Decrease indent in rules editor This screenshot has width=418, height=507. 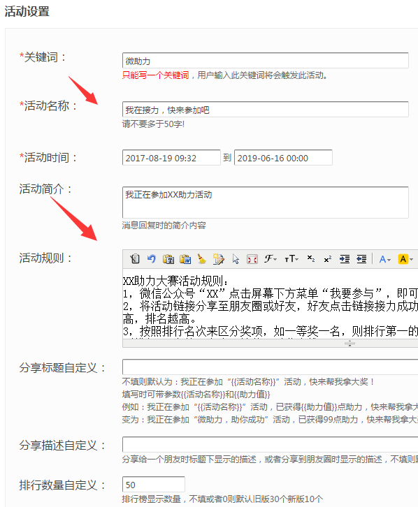point(361,259)
